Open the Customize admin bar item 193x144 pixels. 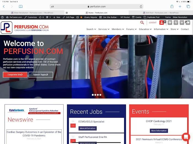[x=31, y=17]
